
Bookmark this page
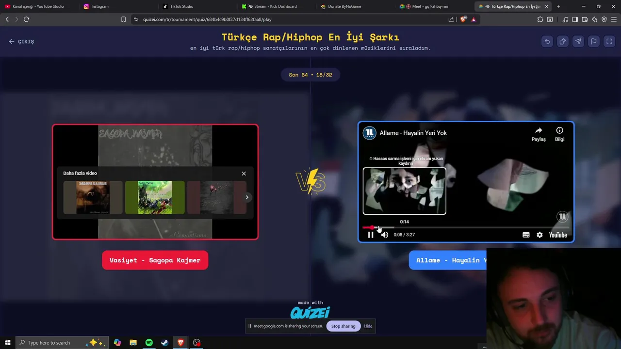123,19
